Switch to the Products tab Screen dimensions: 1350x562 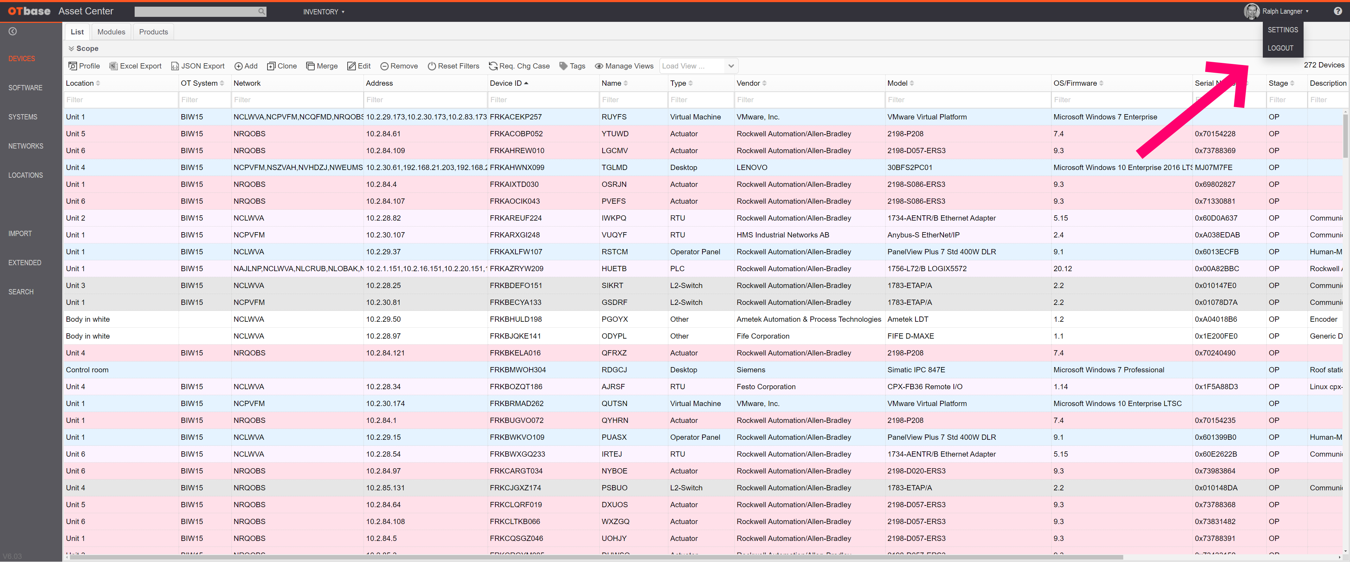[154, 32]
